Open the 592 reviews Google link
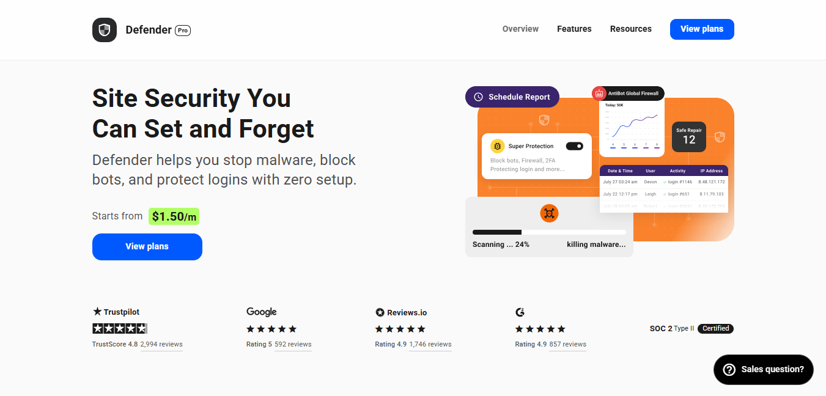826x396 pixels. pos(293,345)
